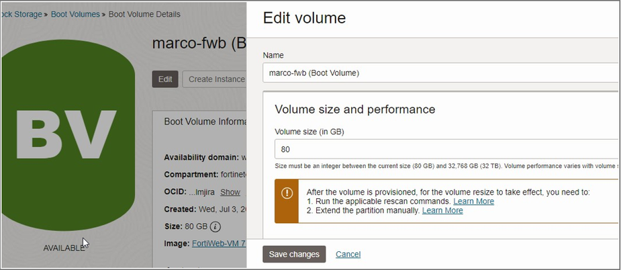Open Learn More for extending the partition
The image size is (621, 270).
pos(442,210)
